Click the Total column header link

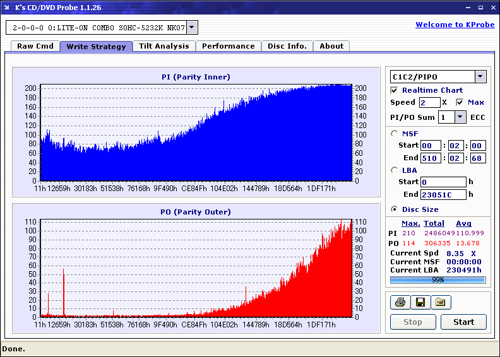point(434,223)
